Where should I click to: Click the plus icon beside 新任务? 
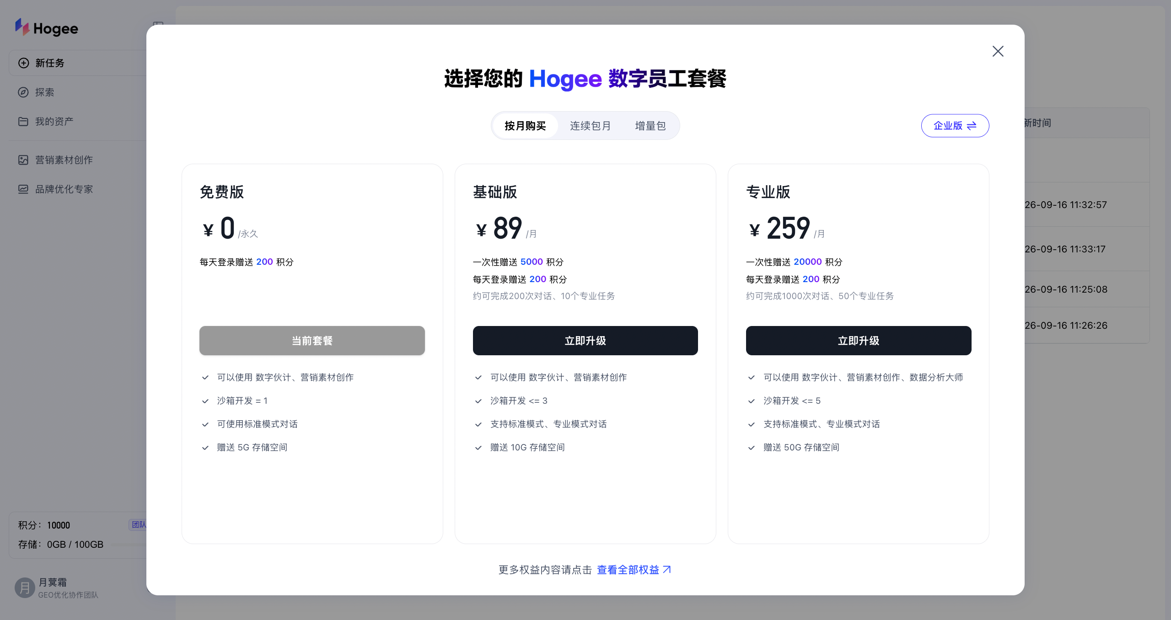pyautogui.click(x=23, y=63)
